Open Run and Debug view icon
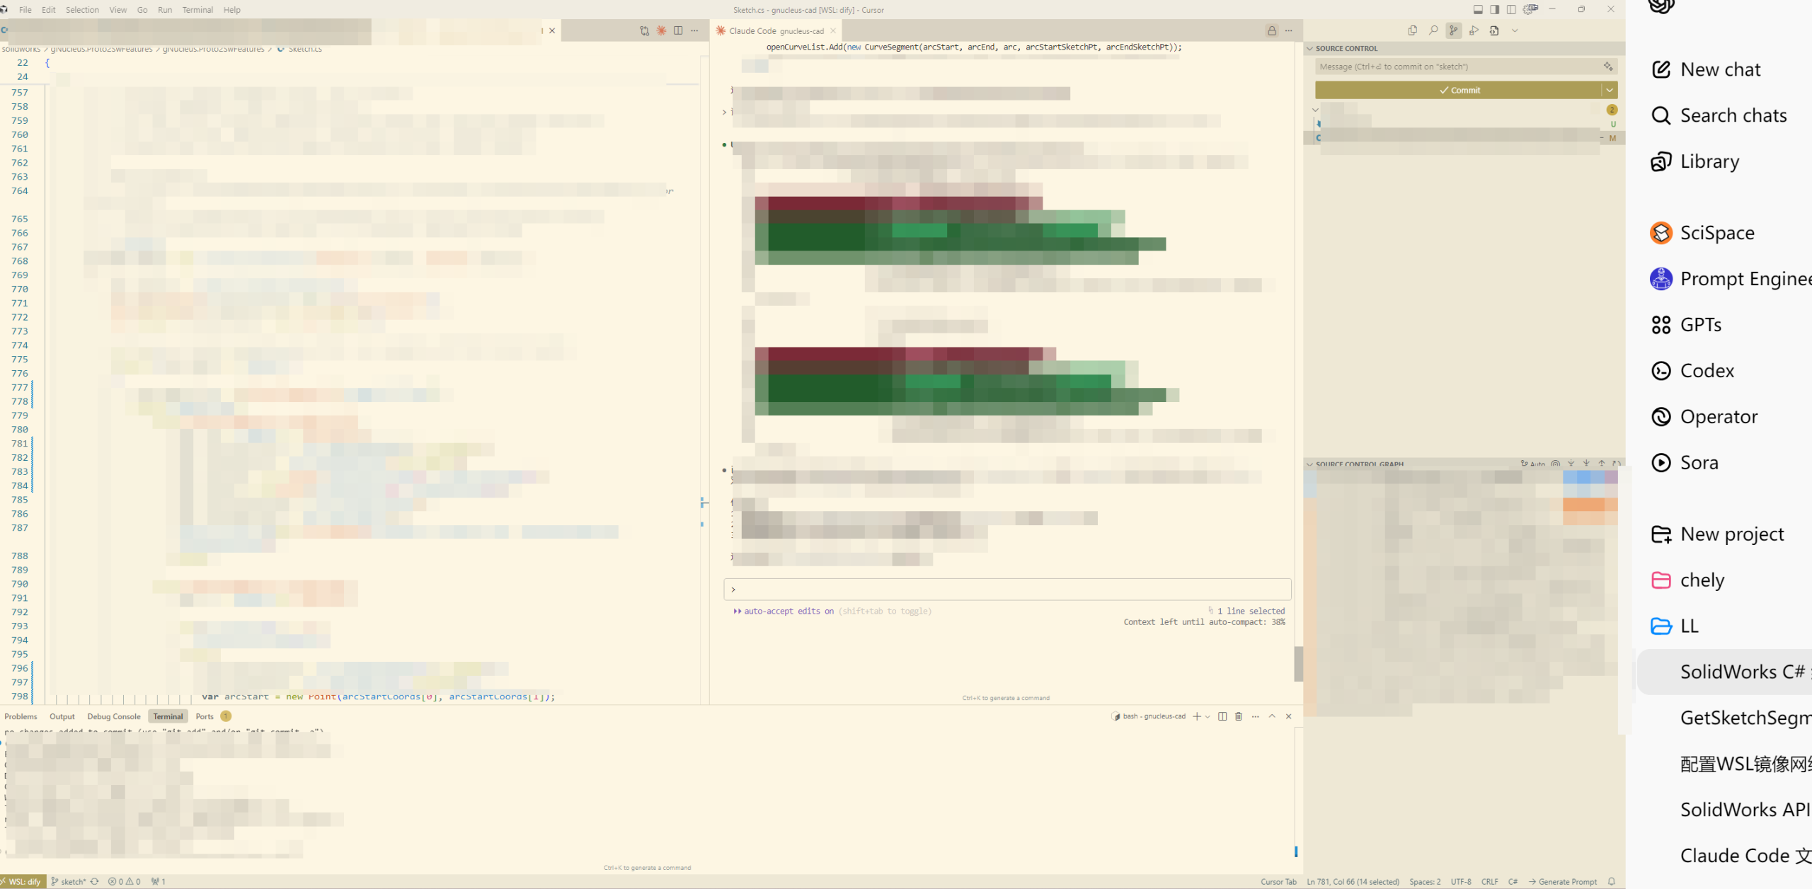 pos(1474,30)
